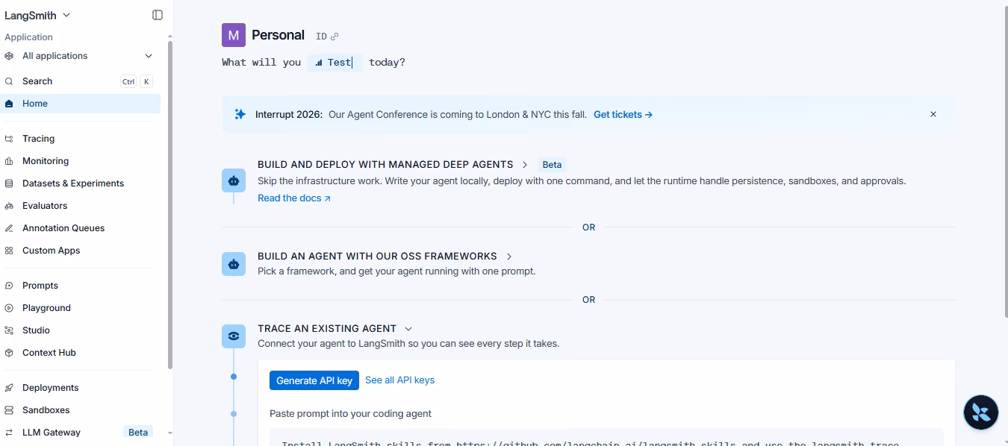
Task: Copy the workspace ID link icon
Action: [x=335, y=37]
